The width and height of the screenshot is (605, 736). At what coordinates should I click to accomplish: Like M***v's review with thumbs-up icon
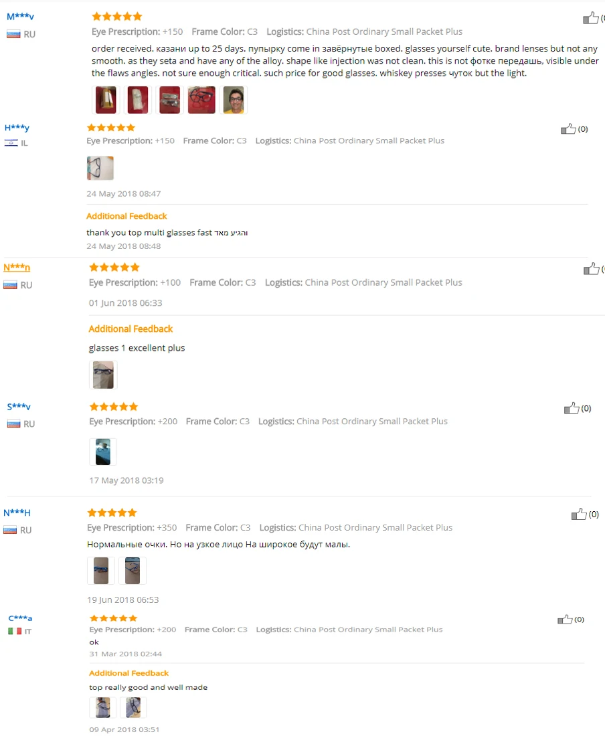[x=591, y=18]
